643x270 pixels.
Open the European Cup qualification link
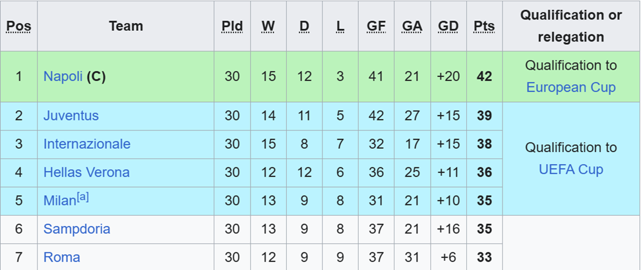pos(570,88)
